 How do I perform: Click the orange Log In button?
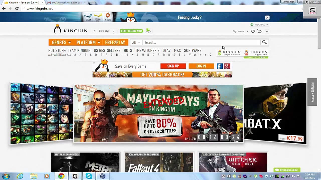201,66
